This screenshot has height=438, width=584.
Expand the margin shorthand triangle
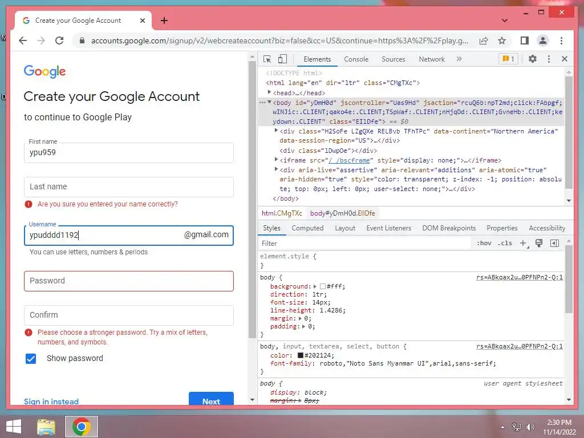coord(300,318)
